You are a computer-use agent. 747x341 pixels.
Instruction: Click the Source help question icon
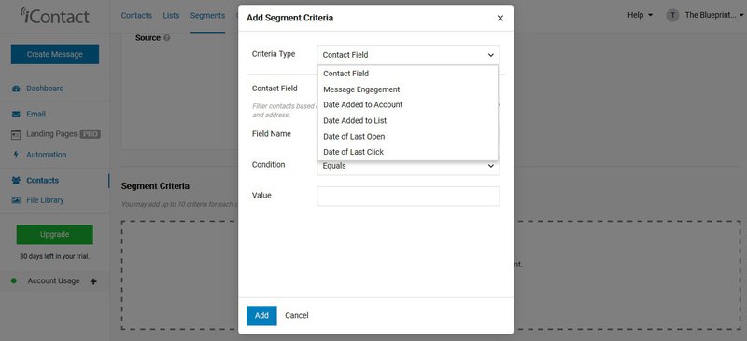pyautogui.click(x=167, y=38)
